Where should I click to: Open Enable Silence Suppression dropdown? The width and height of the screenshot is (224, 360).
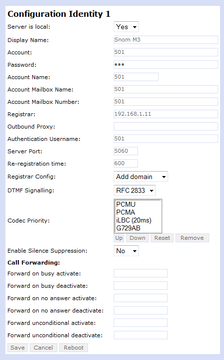[x=126, y=251]
